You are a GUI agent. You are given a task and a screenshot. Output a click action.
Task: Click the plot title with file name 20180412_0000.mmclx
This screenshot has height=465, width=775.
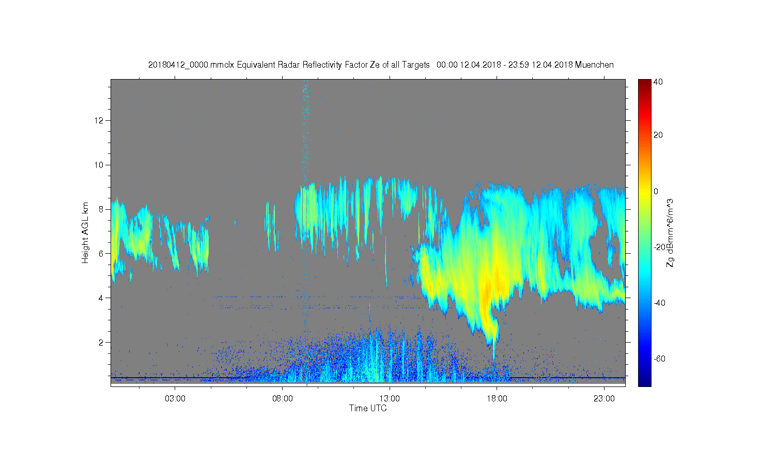[x=381, y=65]
